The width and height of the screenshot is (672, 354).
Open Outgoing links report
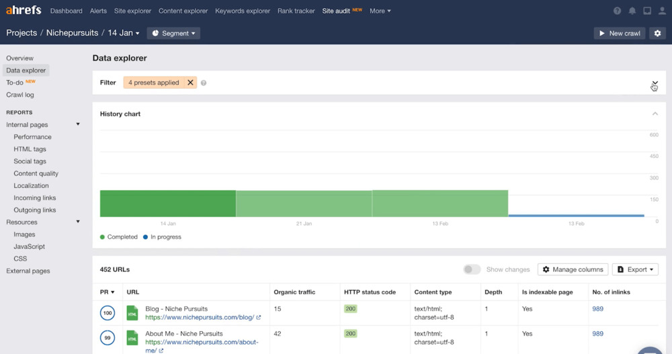click(35, 210)
